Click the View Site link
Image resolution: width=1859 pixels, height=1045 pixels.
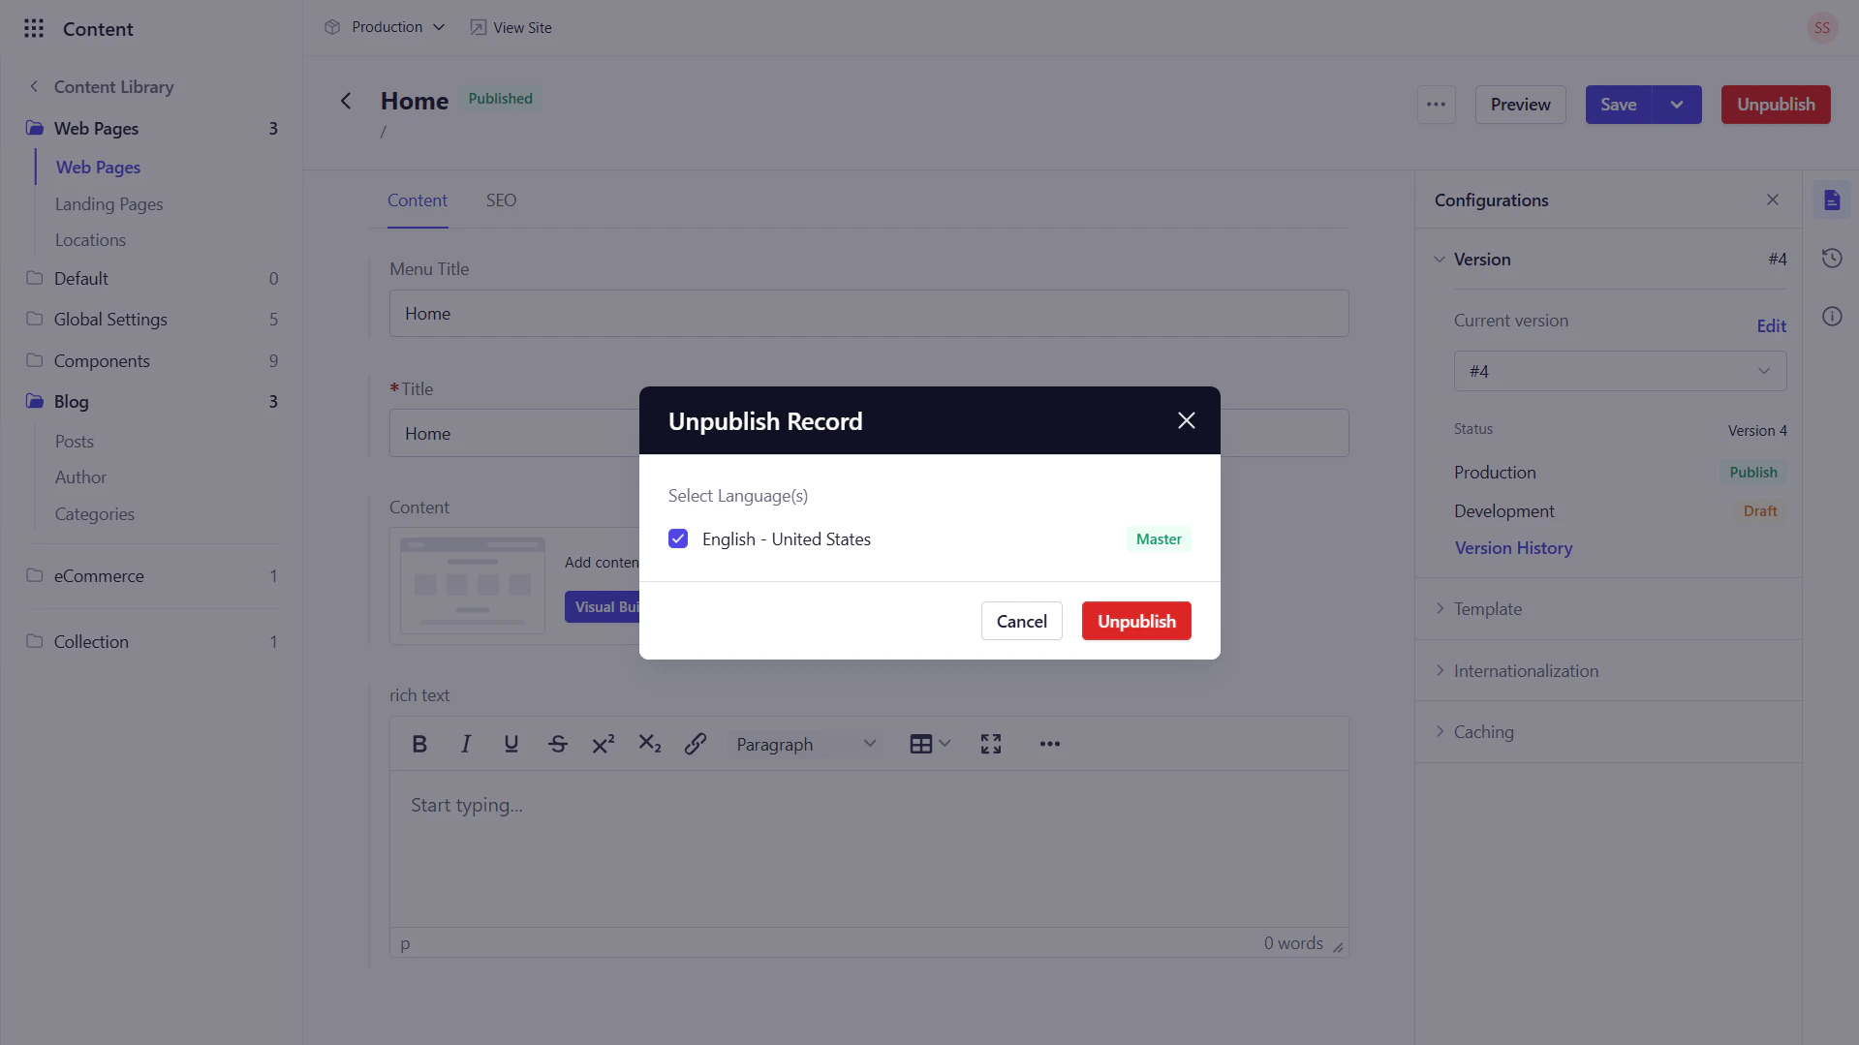click(x=511, y=27)
